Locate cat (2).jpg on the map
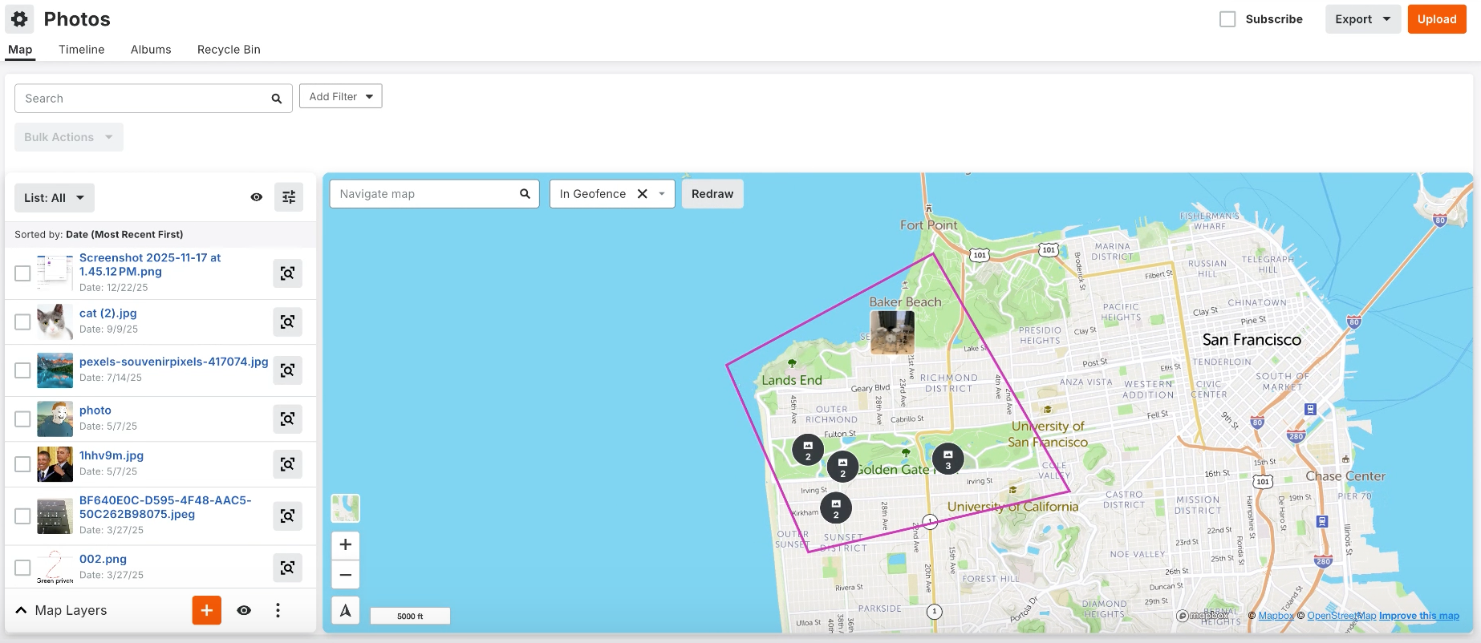Image resolution: width=1481 pixels, height=643 pixels. [x=287, y=322]
